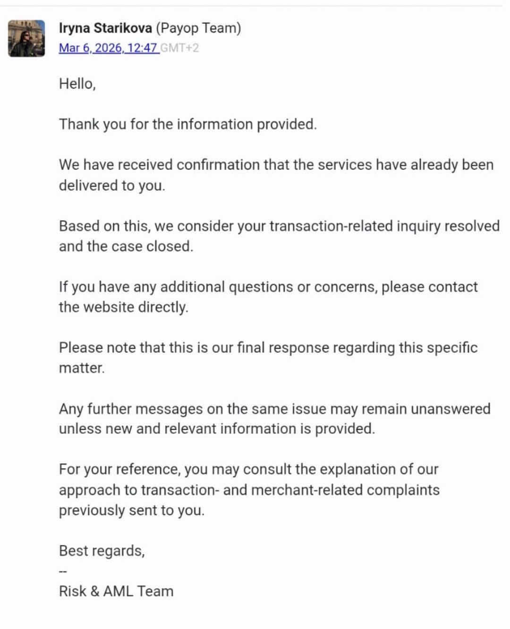Click the "Any further messages" sentence
This screenshot has height=629, width=510.
point(274,409)
